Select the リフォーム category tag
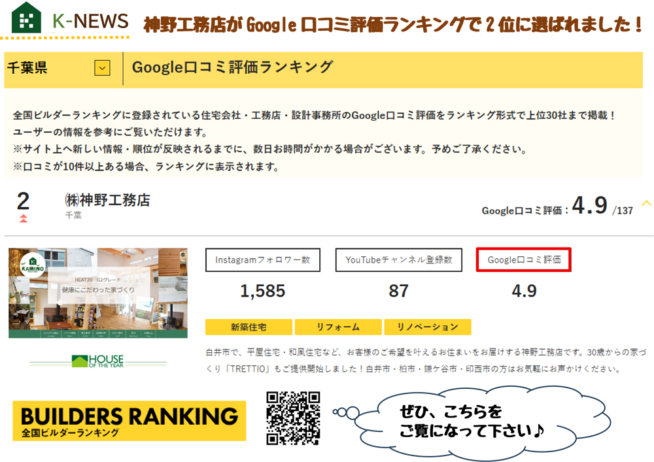Image resolution: width=654 pixels, height=462 pixels. click(x=339, y=327)
